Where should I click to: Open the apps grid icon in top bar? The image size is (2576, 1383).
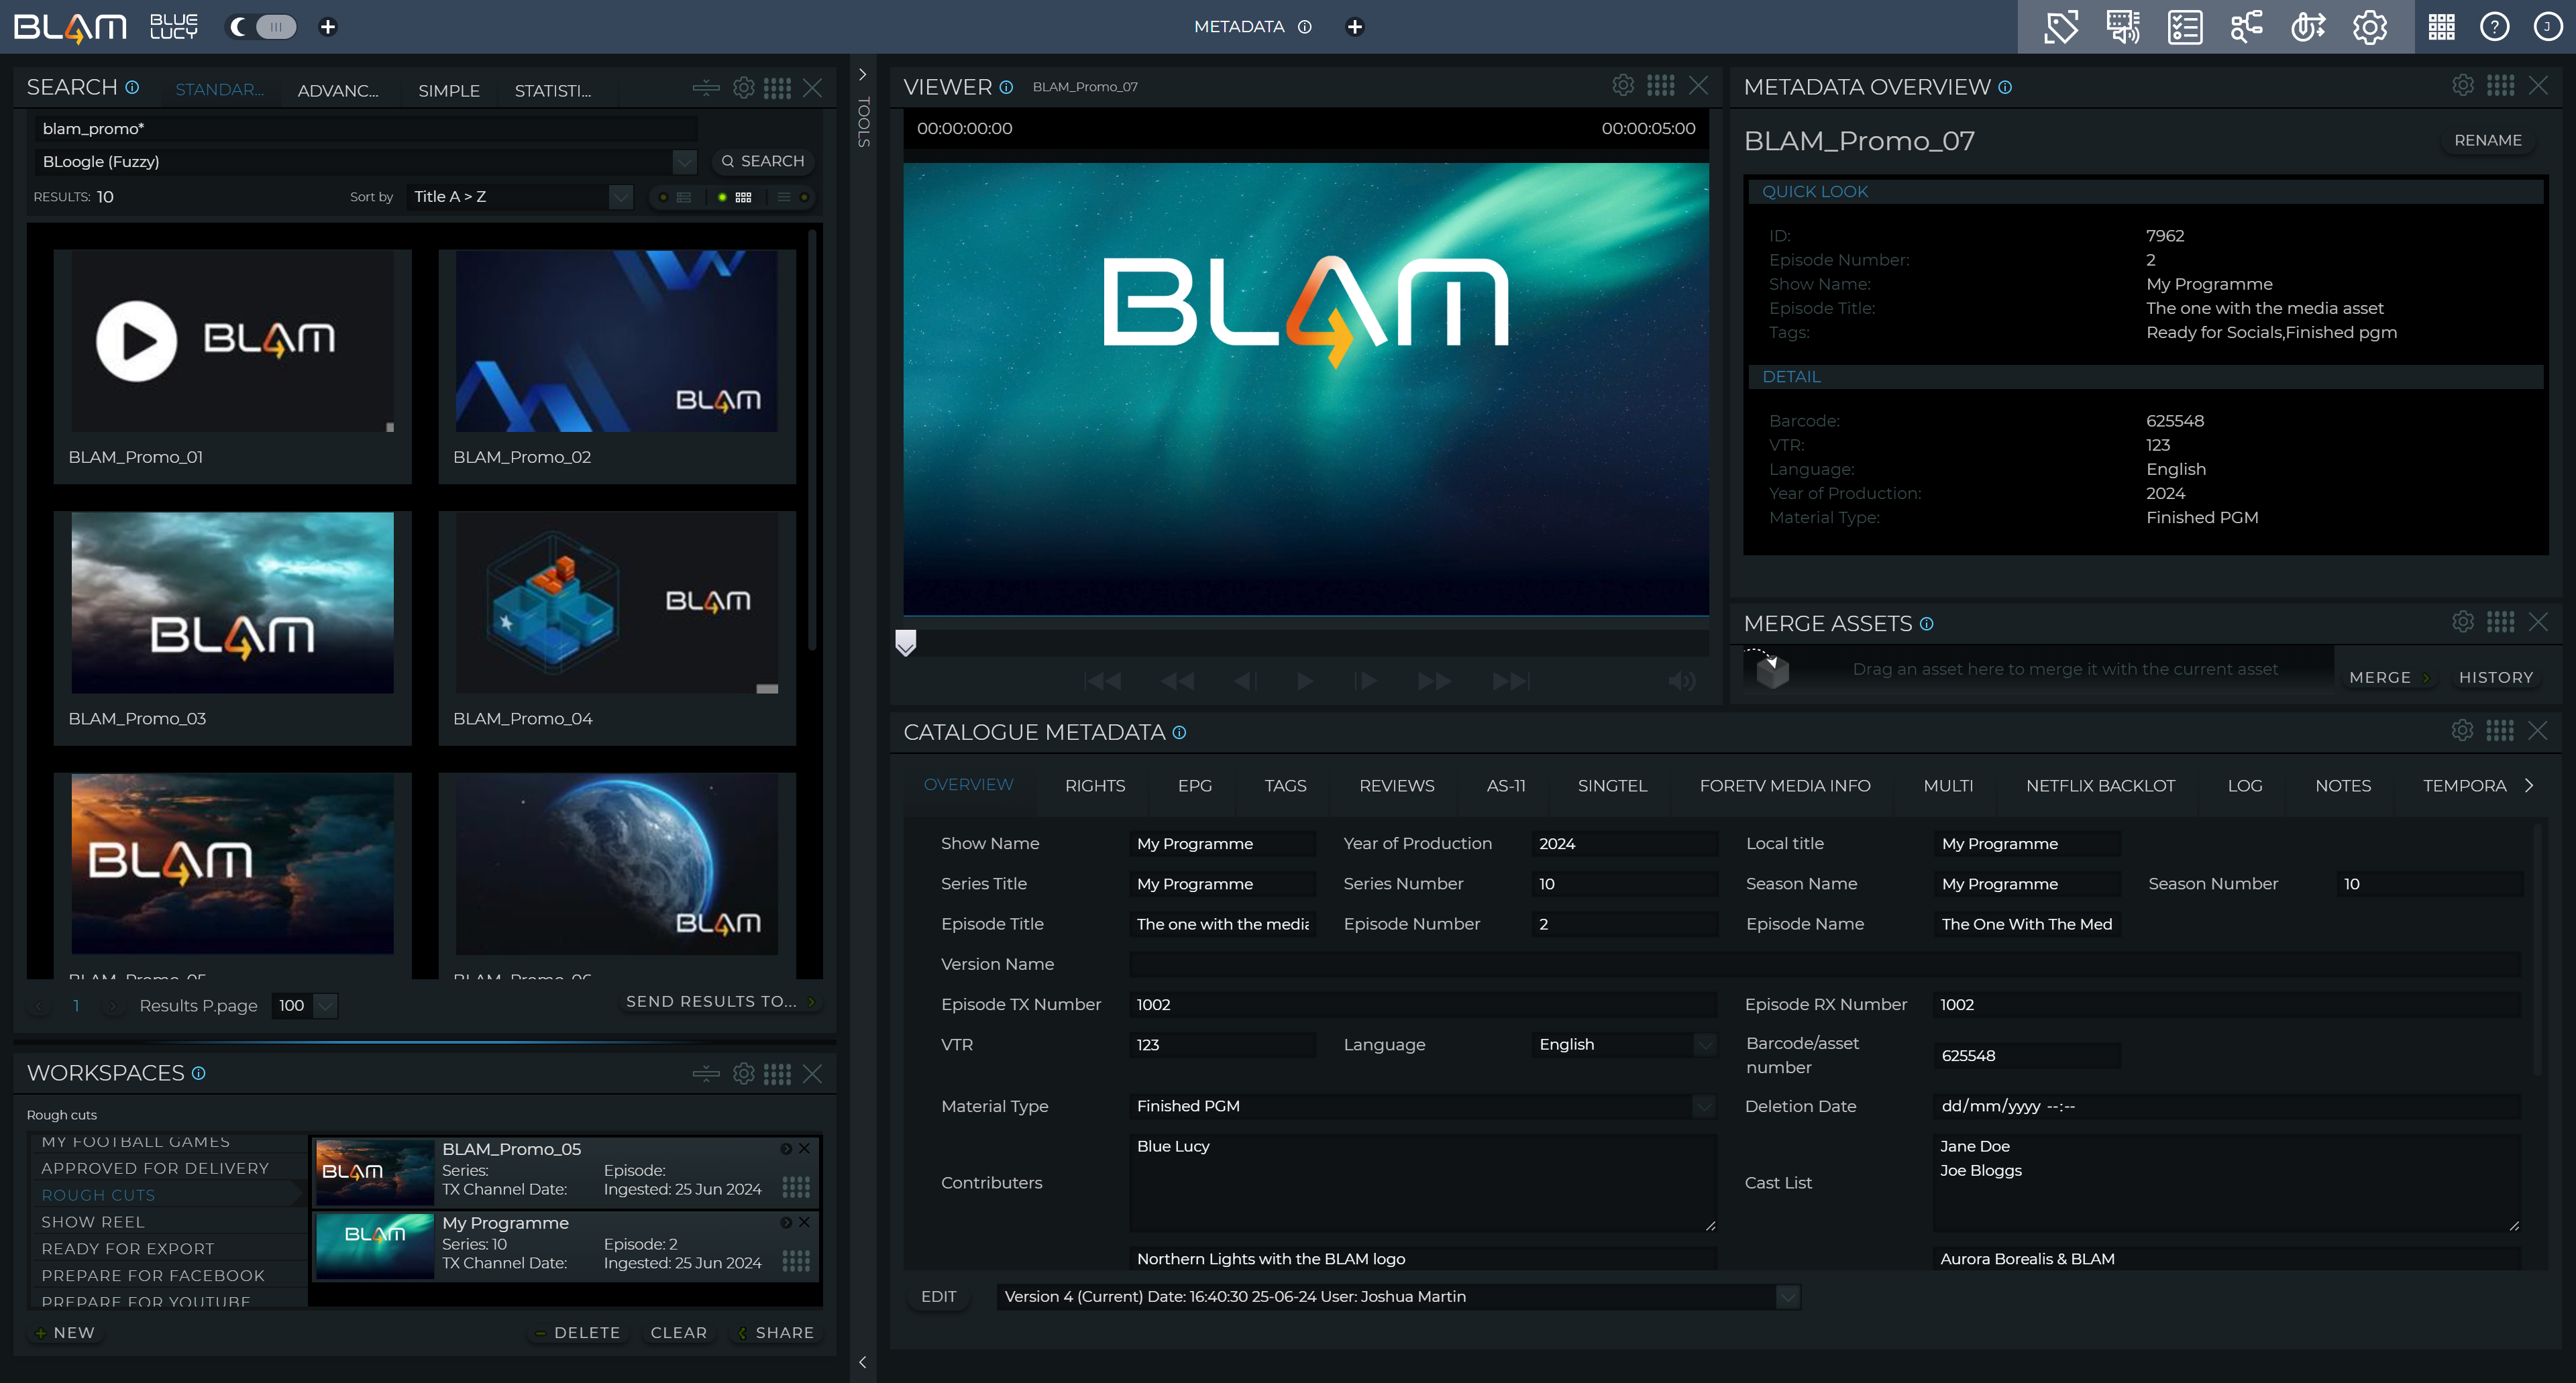[2441, 27]
